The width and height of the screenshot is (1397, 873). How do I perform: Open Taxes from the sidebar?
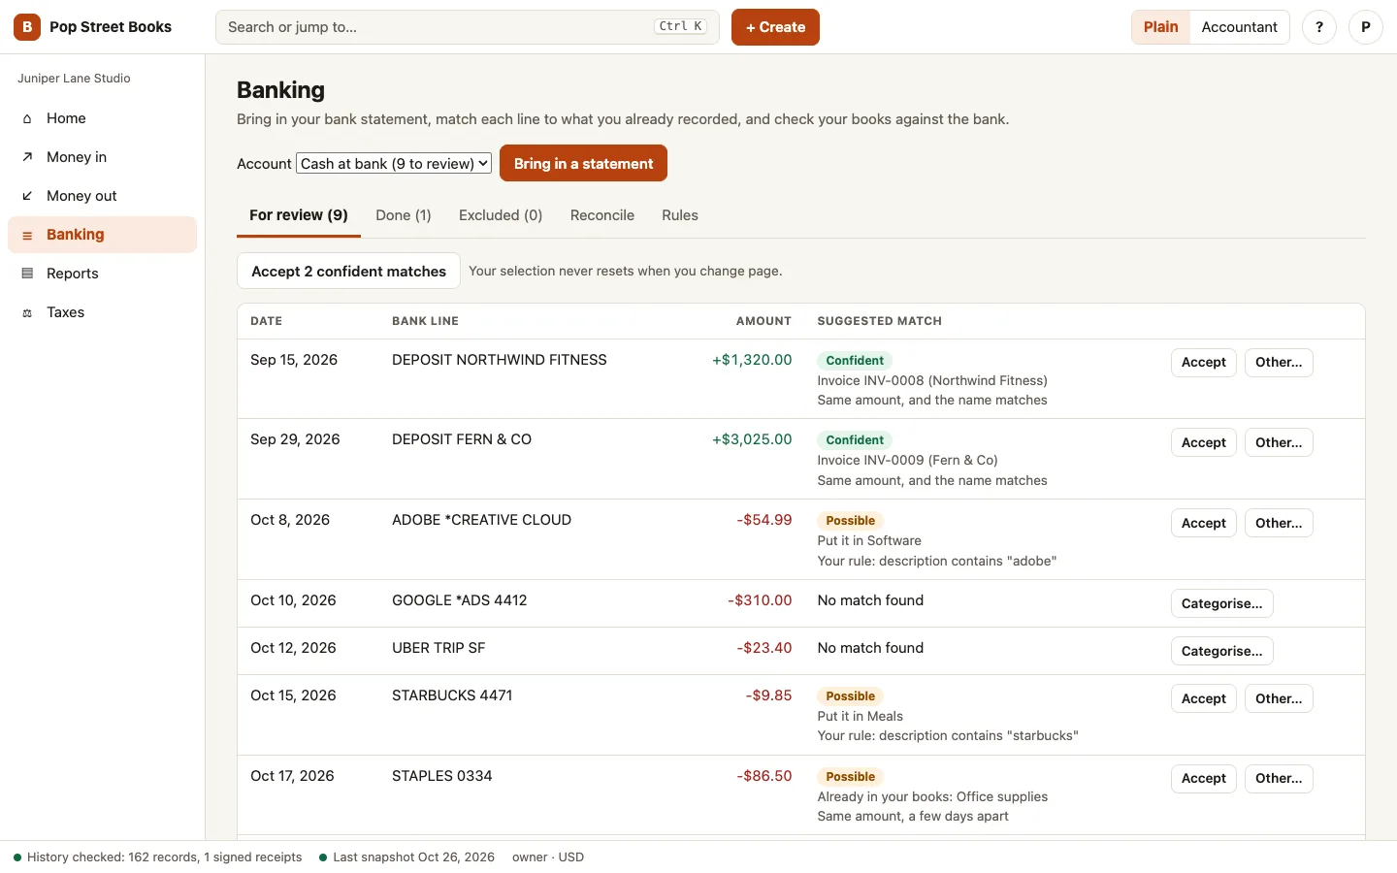(102, 312)
